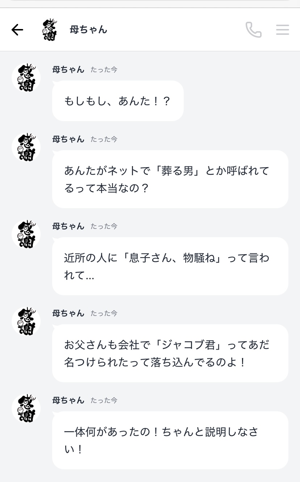This screenshot has height=482, width=300.
Task: Tap the message about 近所の人
Action: pyautogui.click(x=170, y=266)
